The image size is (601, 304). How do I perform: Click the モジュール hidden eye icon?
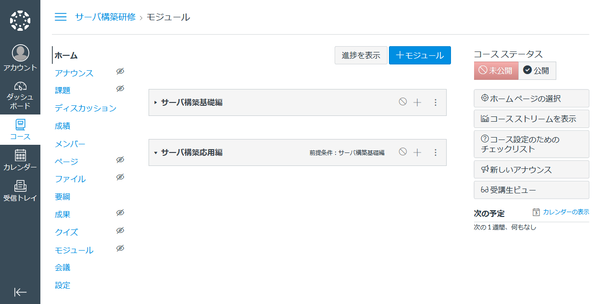pyautogui.click(x=120, y=248)
